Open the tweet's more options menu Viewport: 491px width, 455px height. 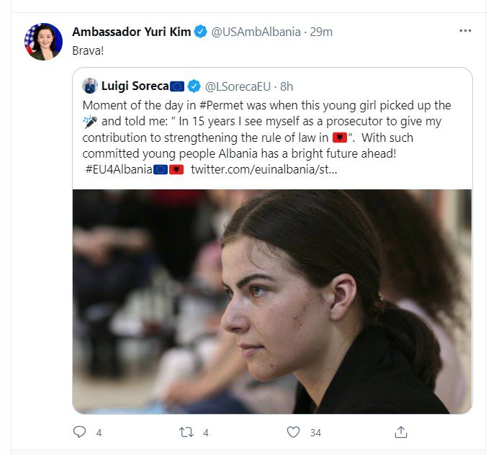pyautogui.click(x=465, y=32)
